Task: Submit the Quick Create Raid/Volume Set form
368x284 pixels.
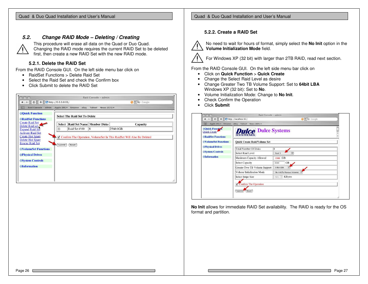Action: (240, 191)
